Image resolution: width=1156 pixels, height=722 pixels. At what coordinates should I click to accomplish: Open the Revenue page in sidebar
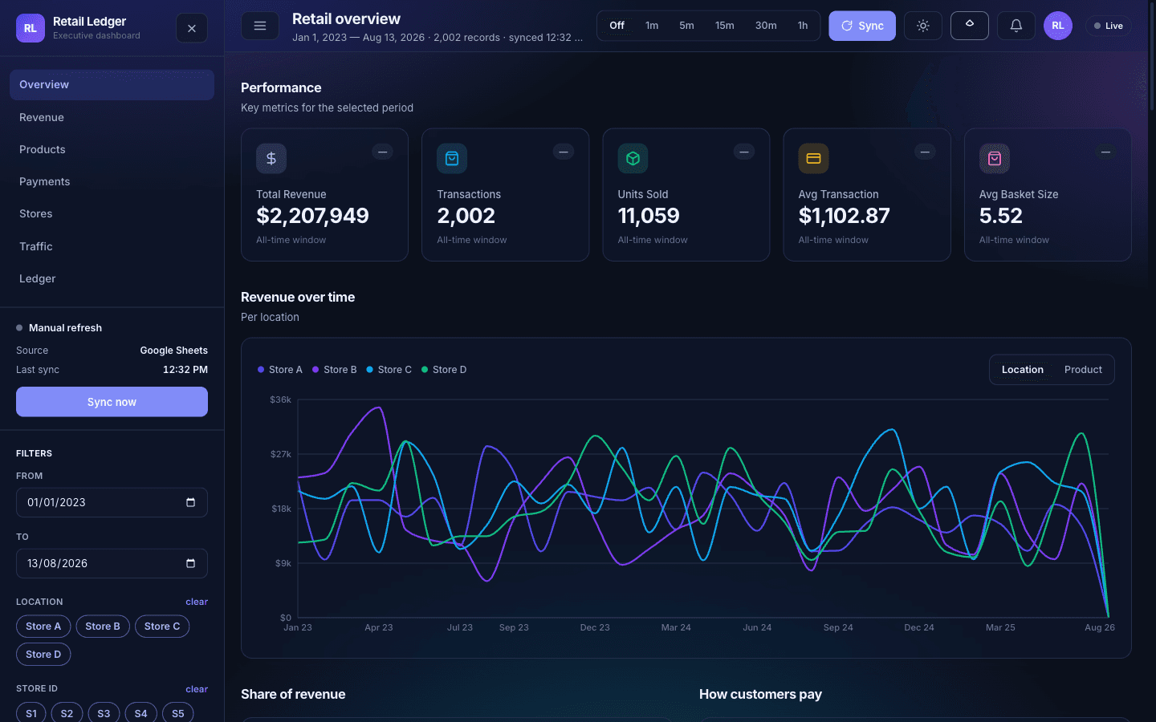[112, 117]
